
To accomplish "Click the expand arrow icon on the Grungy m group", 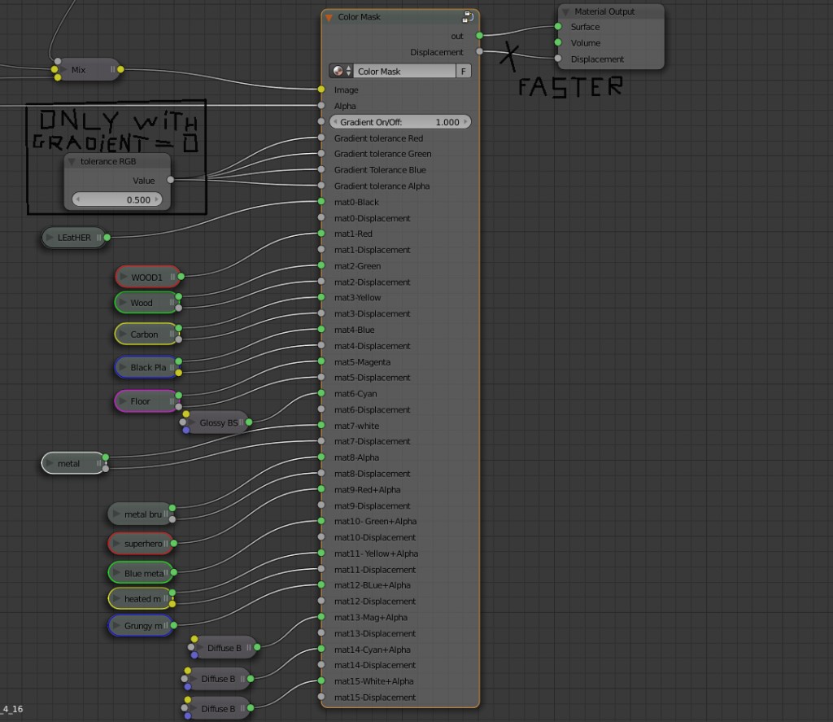I will click(116, 627).
